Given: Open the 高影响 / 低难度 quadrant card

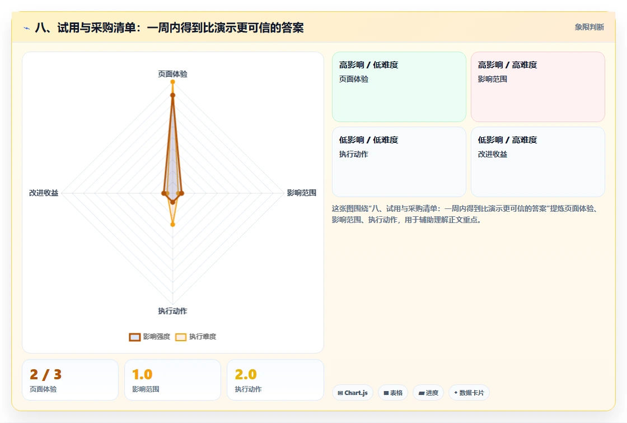Looking at the screenshot, I should [399, 87].
